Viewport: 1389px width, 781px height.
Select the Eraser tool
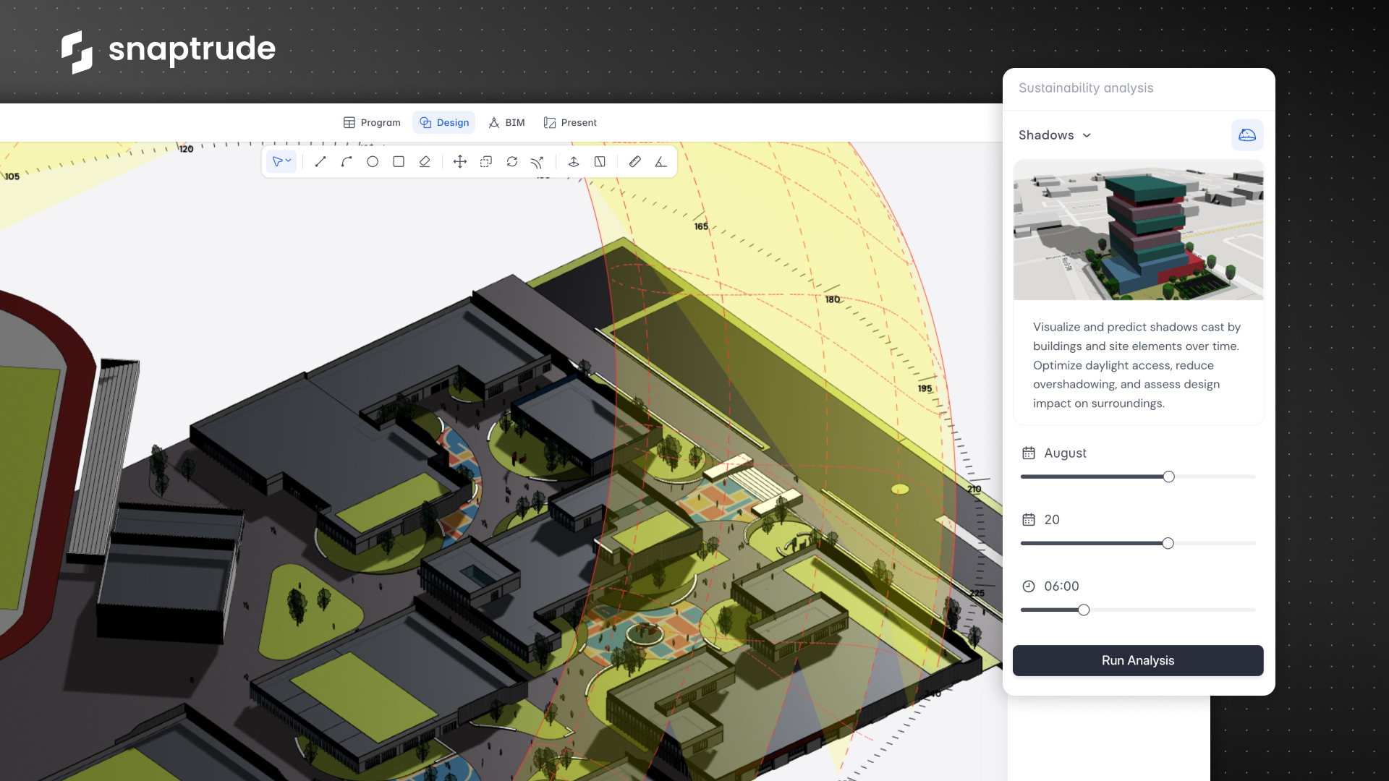coord(425,162)
